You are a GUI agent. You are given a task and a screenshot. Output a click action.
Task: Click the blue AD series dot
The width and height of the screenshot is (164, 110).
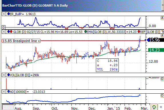tap(9, 91)
